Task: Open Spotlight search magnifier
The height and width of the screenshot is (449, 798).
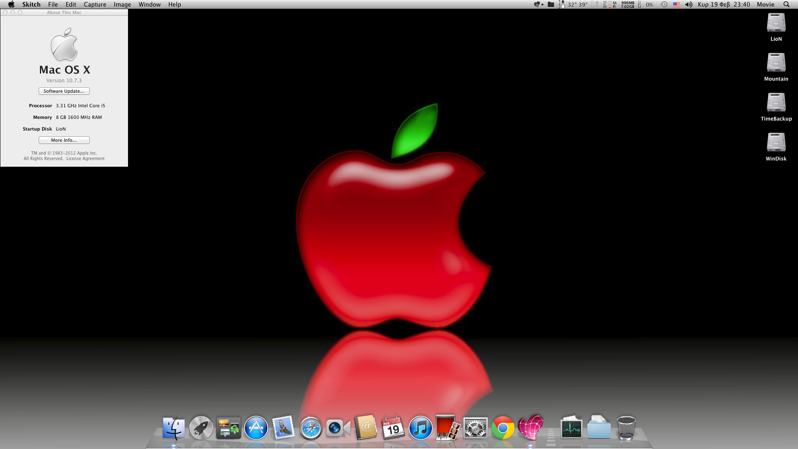Action: [x=786, y=5]
